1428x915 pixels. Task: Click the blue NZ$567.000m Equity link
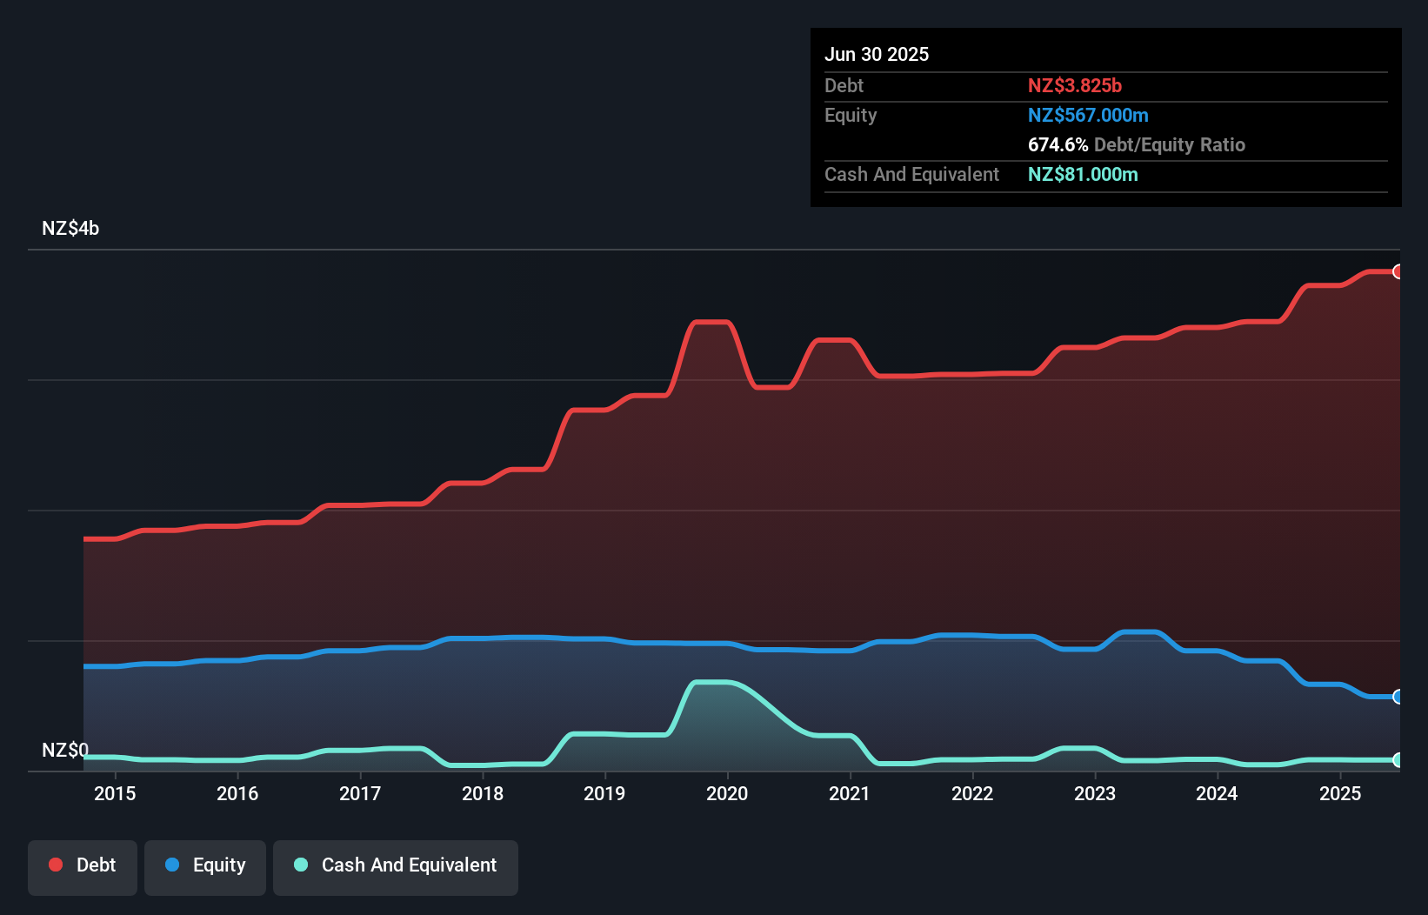(1088, 115)
